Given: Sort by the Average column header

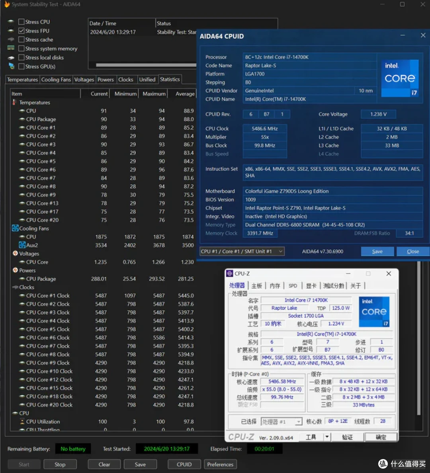Looking at the screenshot, I should pos(182,94).
